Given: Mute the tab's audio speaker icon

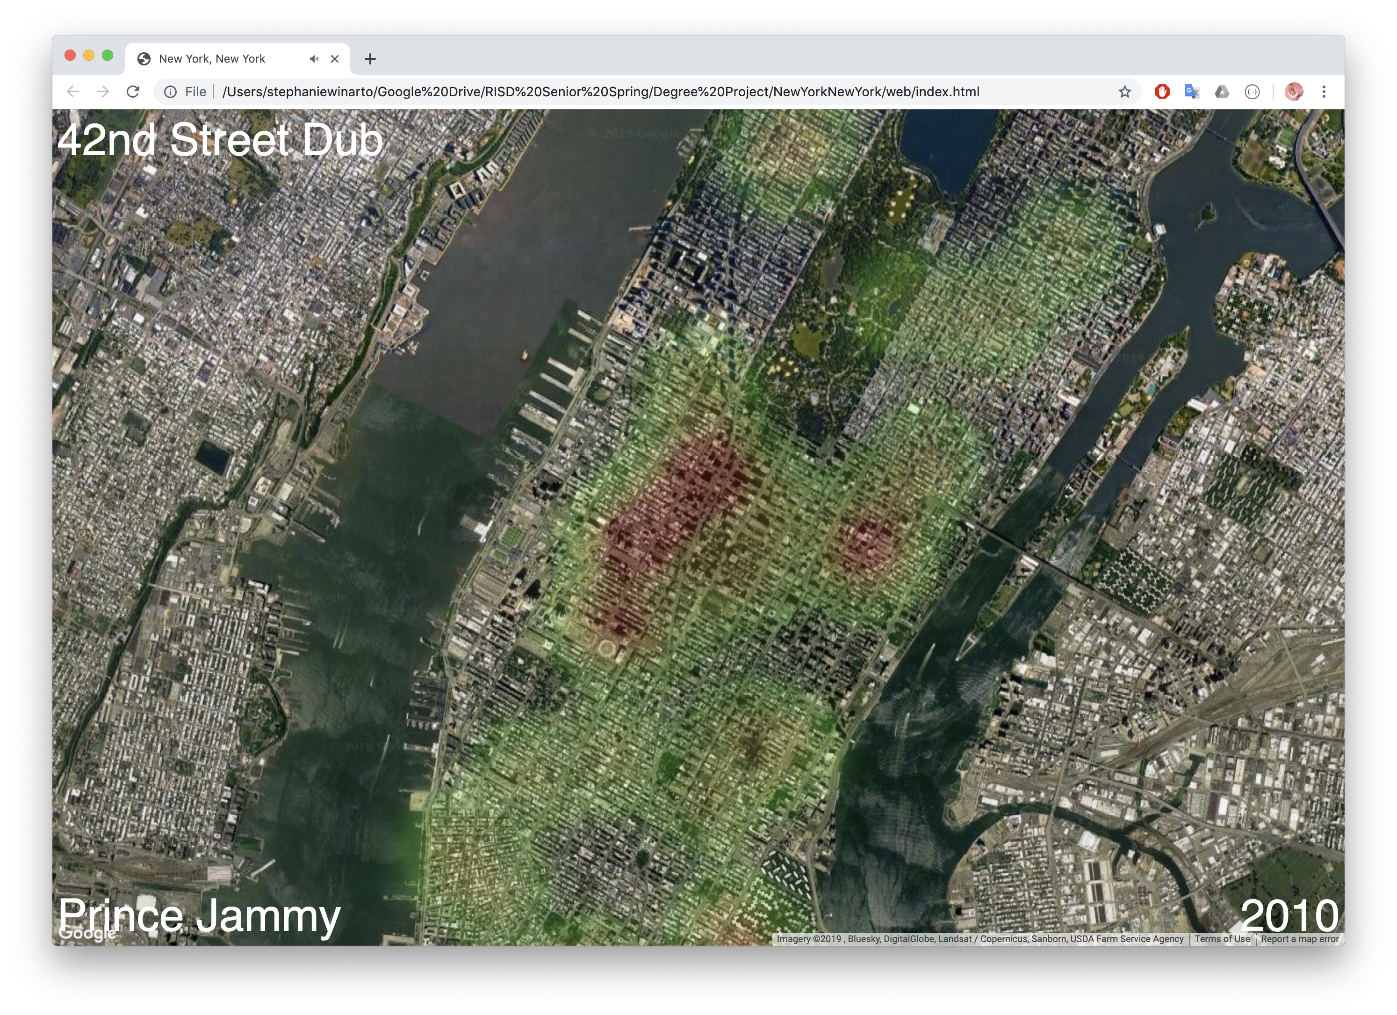Looking at the screenshot, I should (x=314, y=58).
